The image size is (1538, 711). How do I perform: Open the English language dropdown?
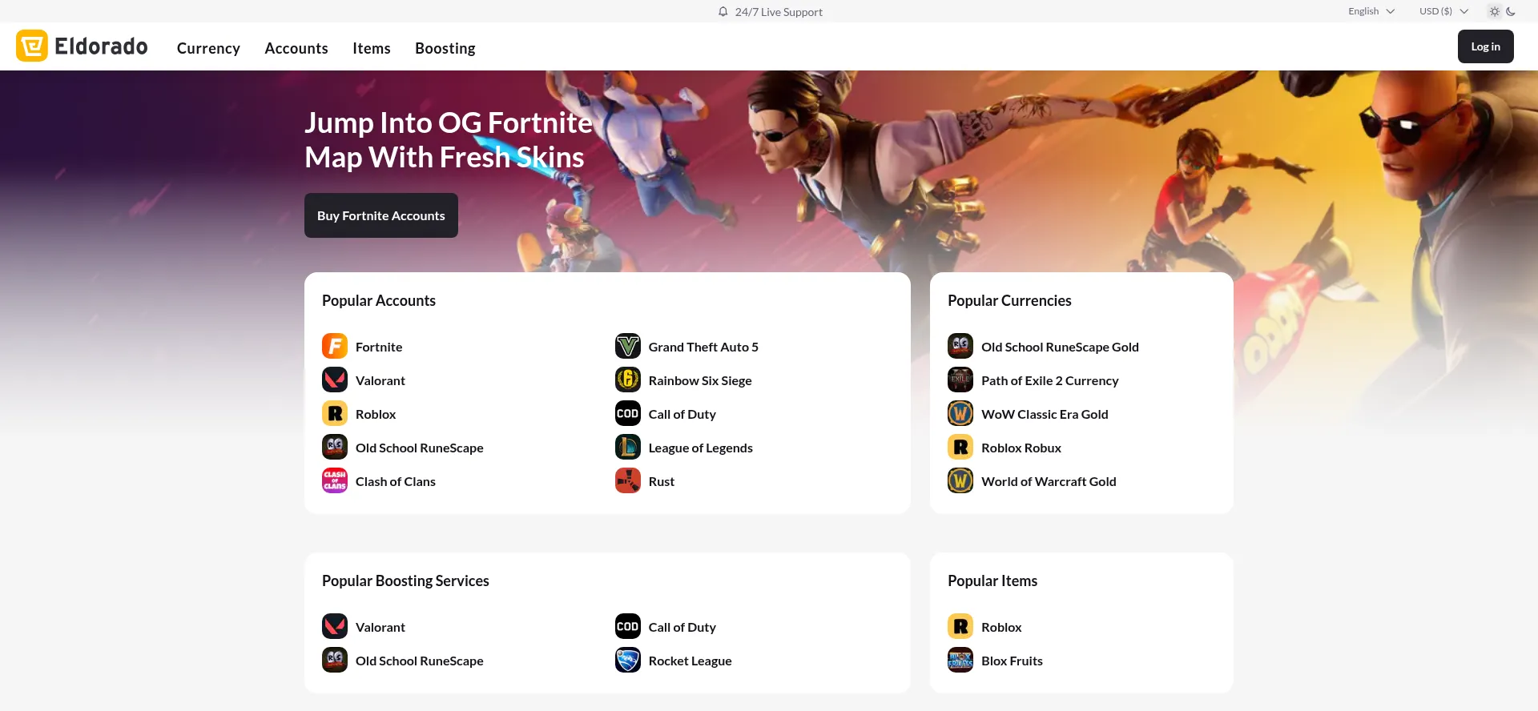[1371, 11]
